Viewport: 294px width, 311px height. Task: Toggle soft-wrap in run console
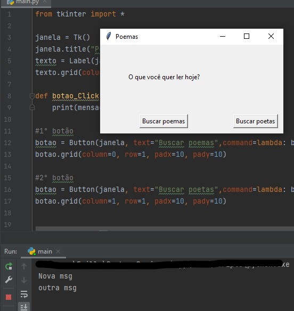tap(24, 295)
